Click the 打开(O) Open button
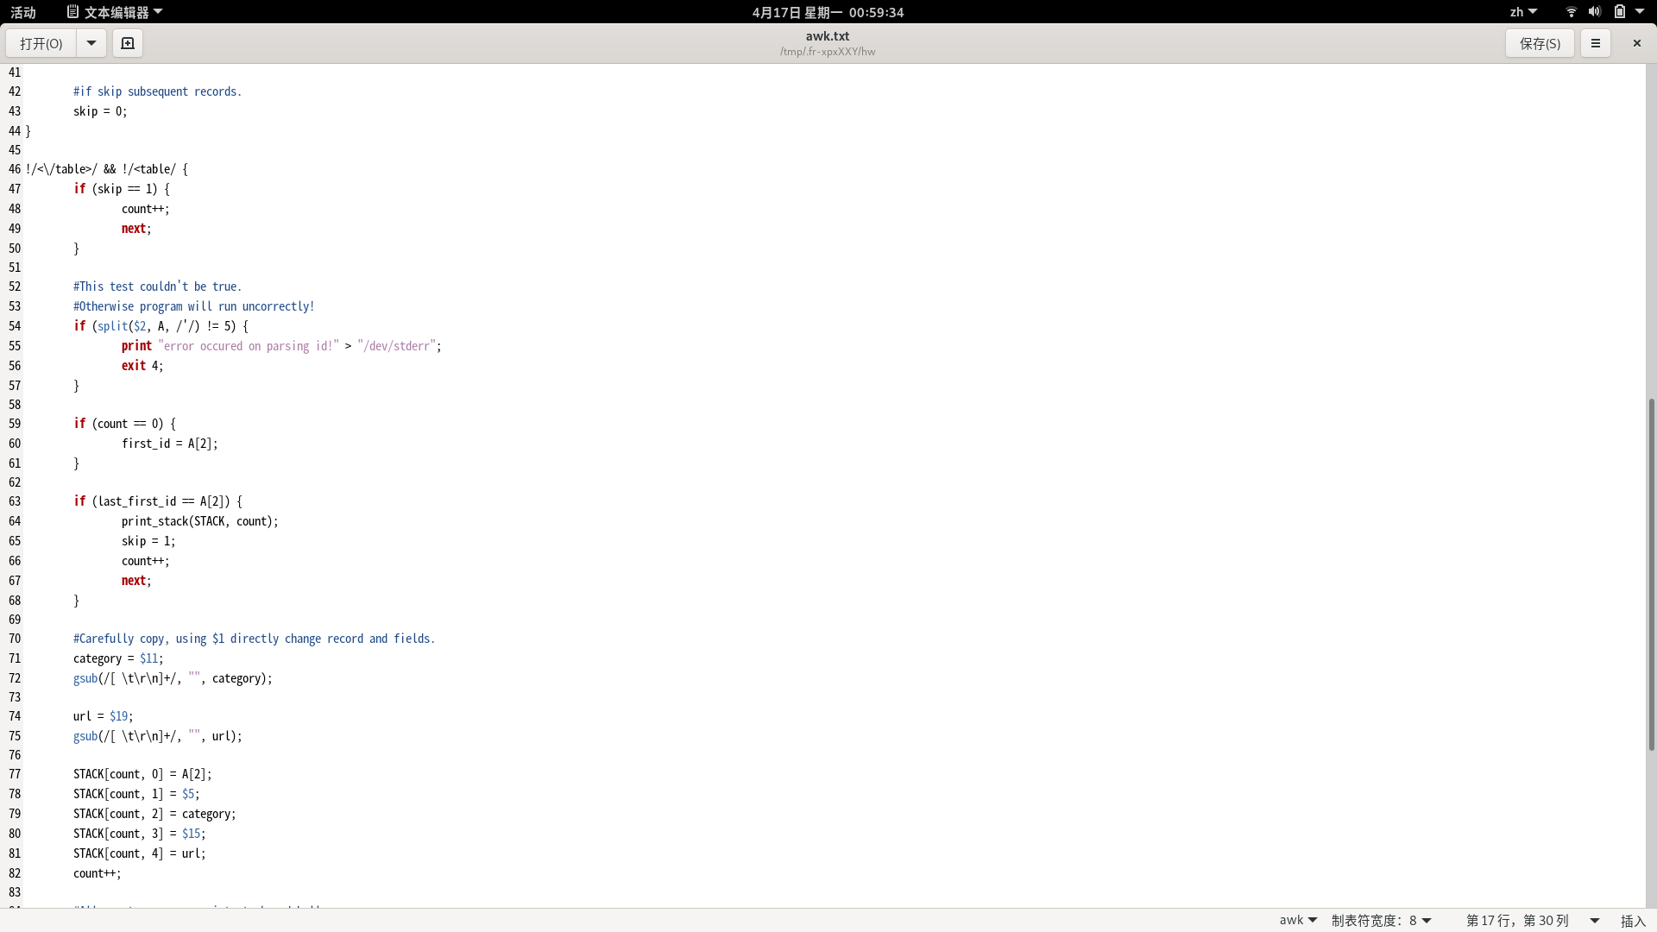This screenshot has width=1657, height=932. 41,43
